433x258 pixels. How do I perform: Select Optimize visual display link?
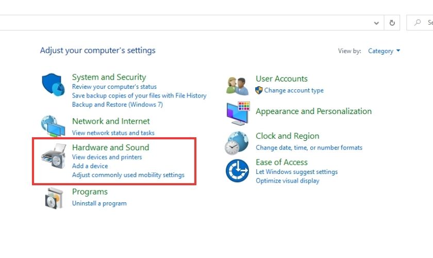(287, 181)
